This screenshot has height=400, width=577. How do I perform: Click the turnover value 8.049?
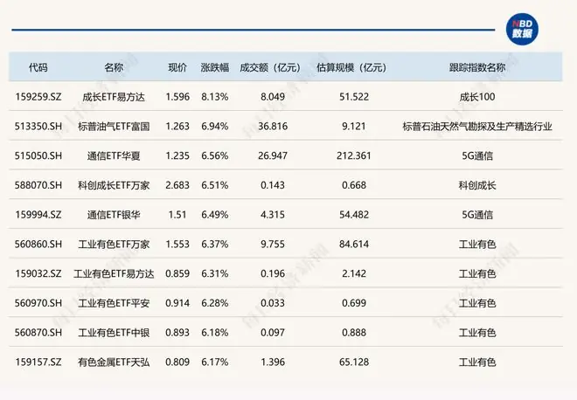[273, 97]
